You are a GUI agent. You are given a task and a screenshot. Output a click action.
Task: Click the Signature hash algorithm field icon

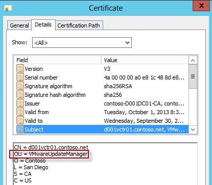(20, 95)
